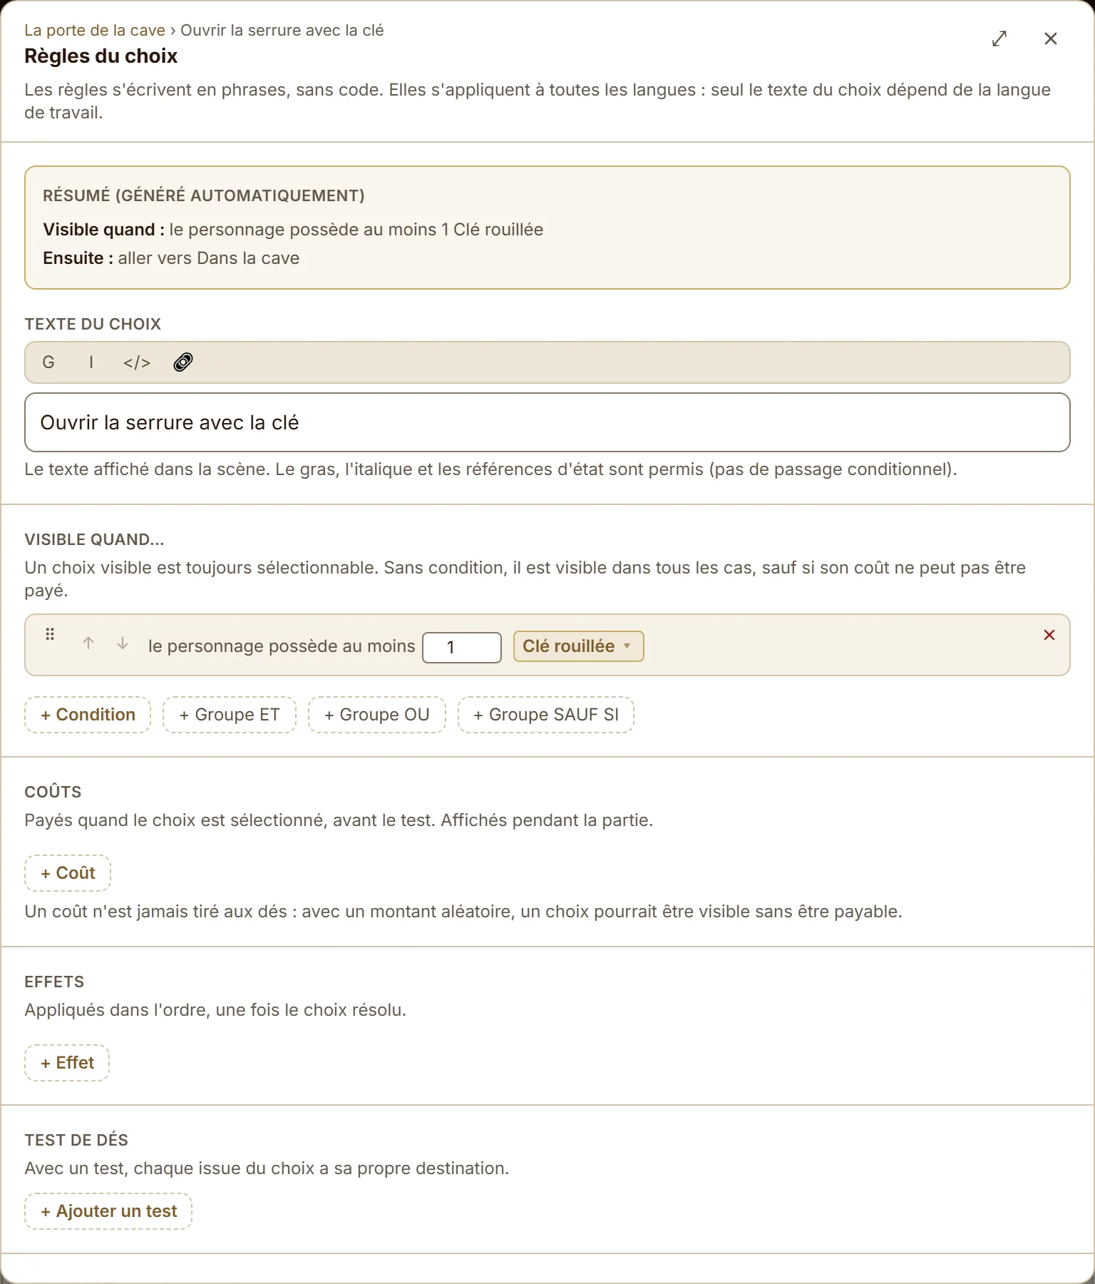Insert a state reference with the code icon
This screenshot has height=1284, width=1095.
click(137, 362)
